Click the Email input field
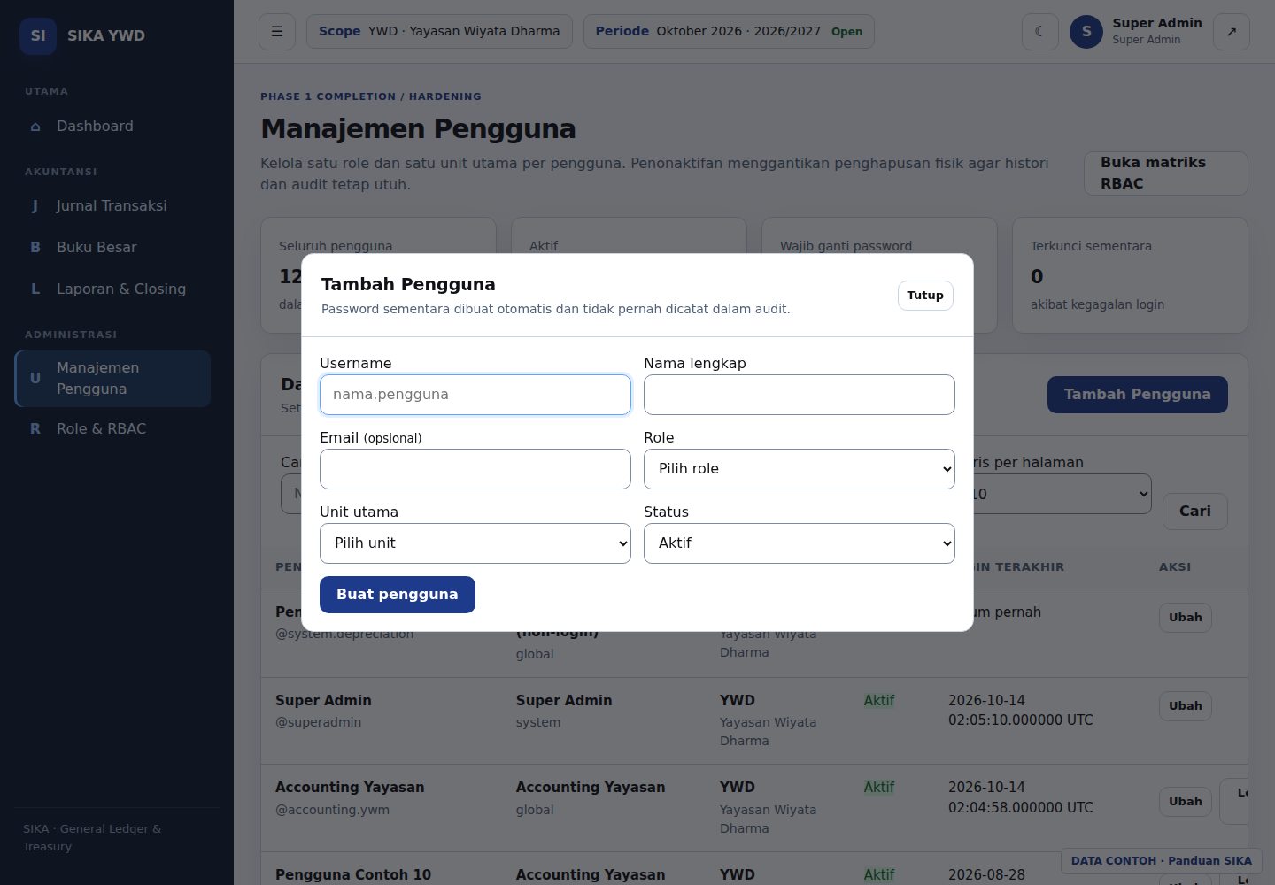Image resolution: width=1275 pixels, height=885 pixels. (x=475, y=469)
